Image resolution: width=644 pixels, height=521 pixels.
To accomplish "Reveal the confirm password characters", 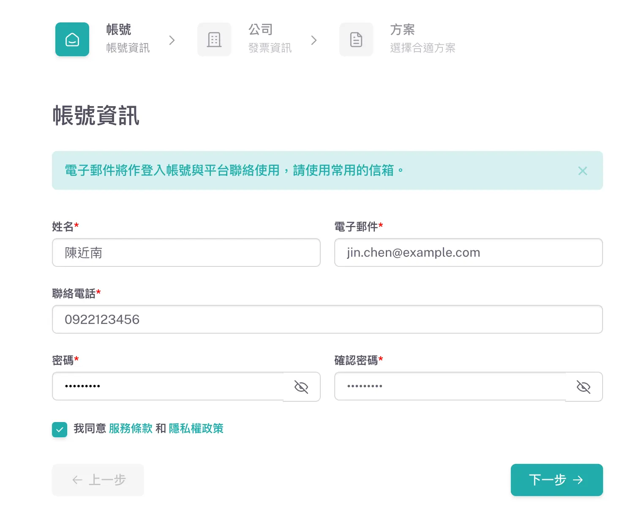I will click(583, 387).
